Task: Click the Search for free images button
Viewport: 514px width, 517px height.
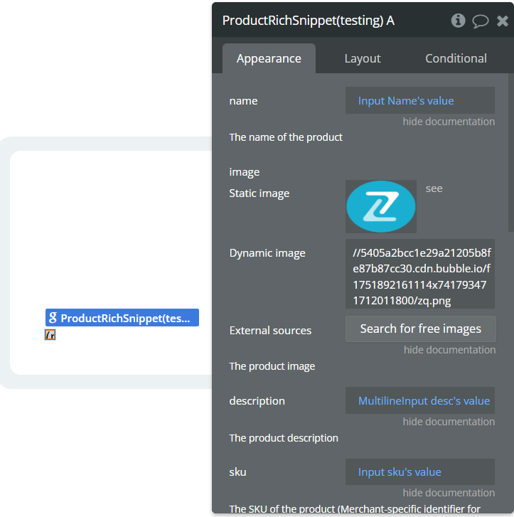Action: pos(420,329)
